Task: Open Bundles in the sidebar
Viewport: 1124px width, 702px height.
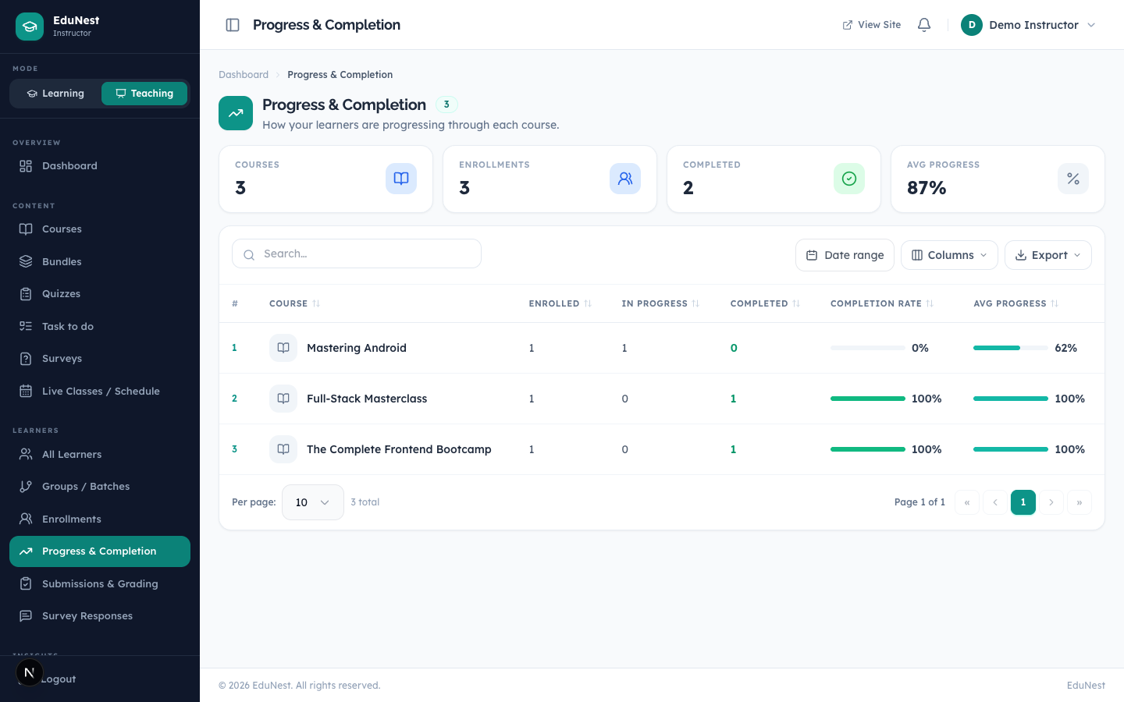Action: coord(100,262)
